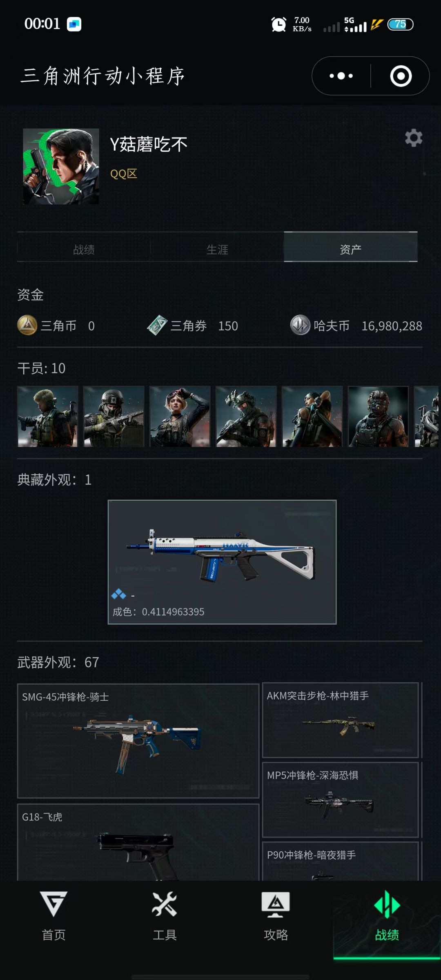Switch to the 战绩 tab
This screenshot has width=441, height=980.
(x=84, y=249)
